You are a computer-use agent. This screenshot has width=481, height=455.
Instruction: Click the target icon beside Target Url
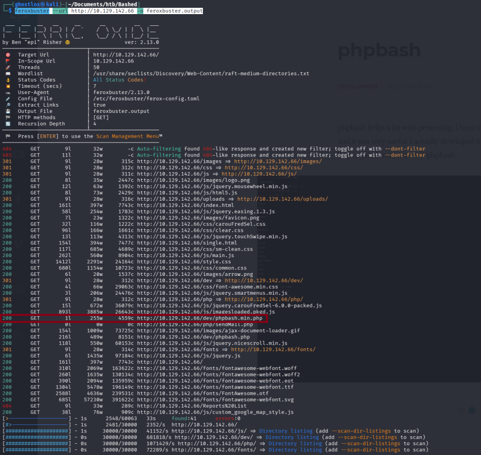(x=8, y=55)
